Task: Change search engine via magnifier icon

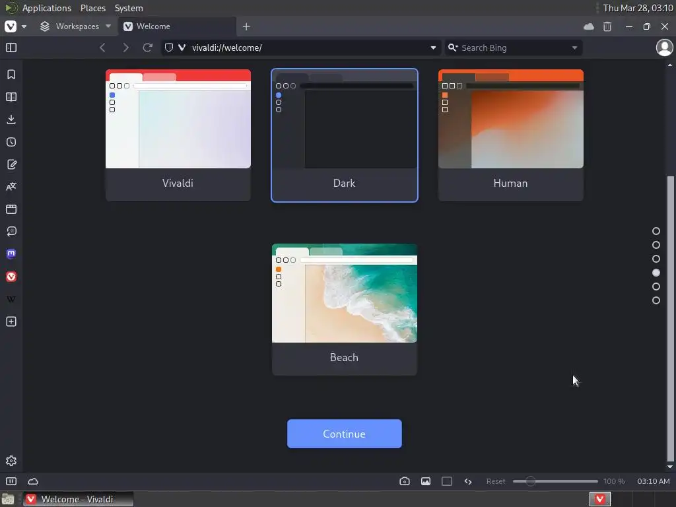Action: point(453,48)
